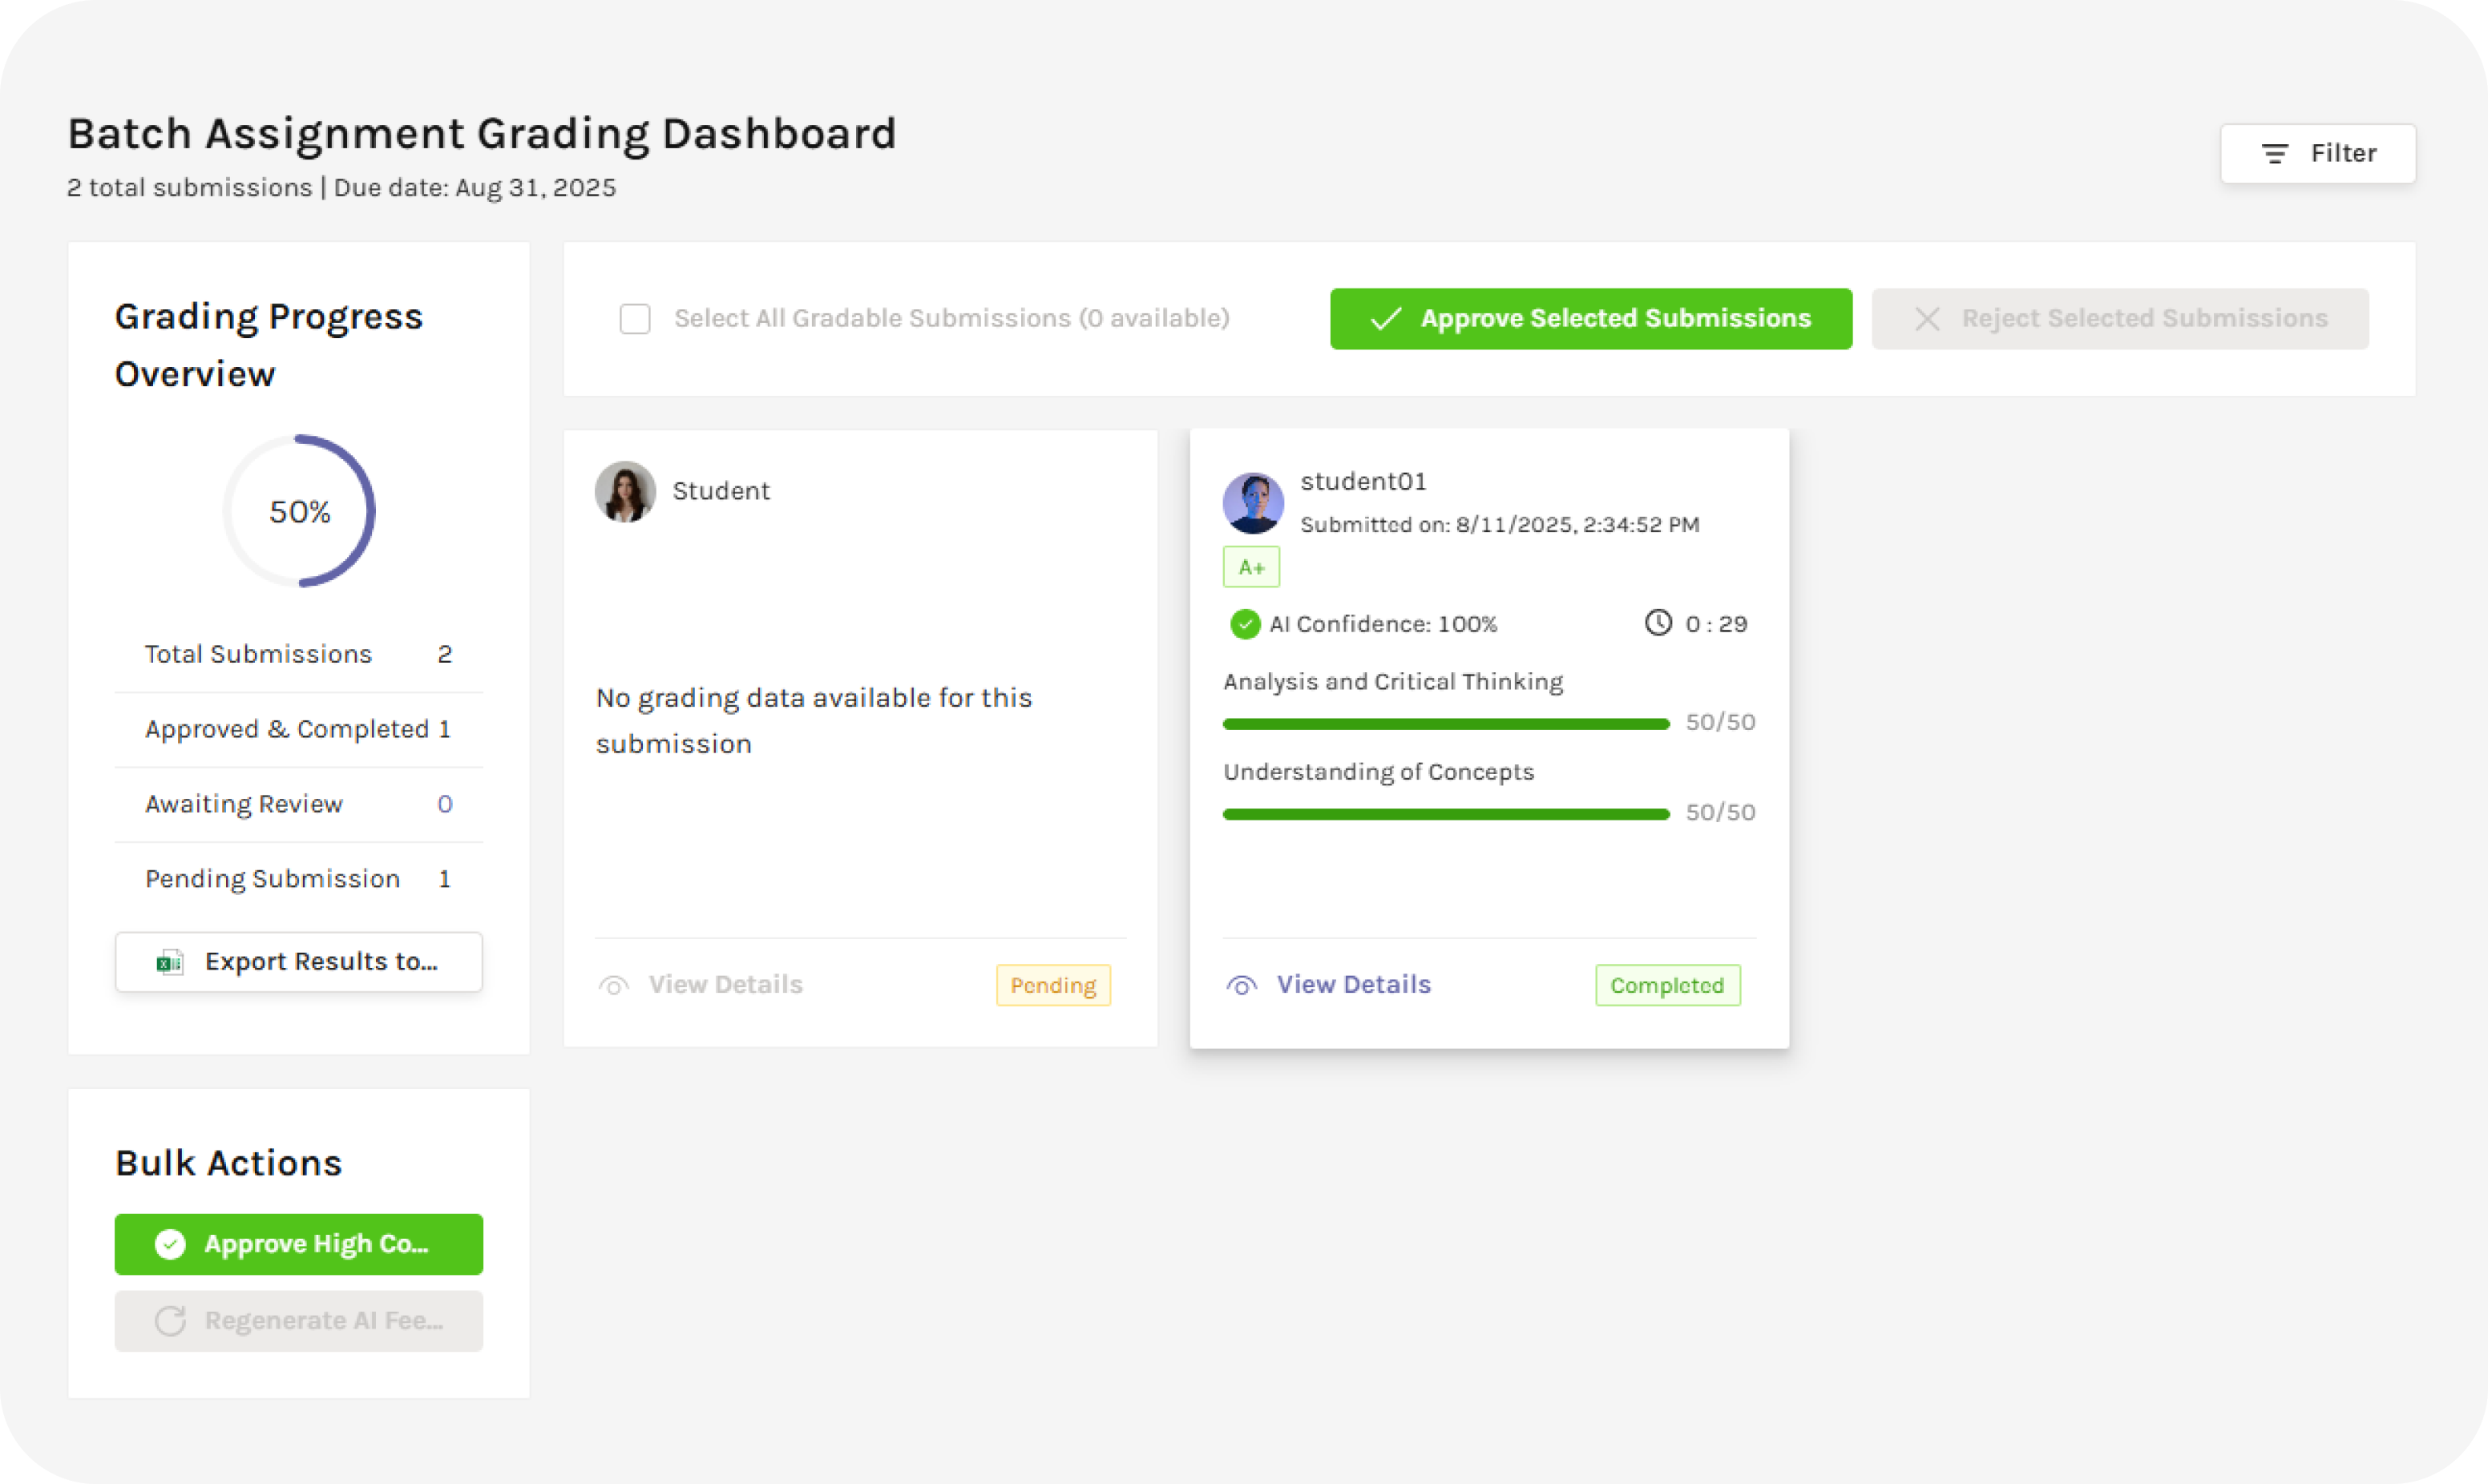
Task: Click the eye icon on pending Student card
Action: click(x=613, y=986)
